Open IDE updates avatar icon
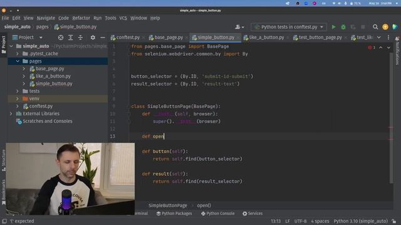 tap(385, 27)
